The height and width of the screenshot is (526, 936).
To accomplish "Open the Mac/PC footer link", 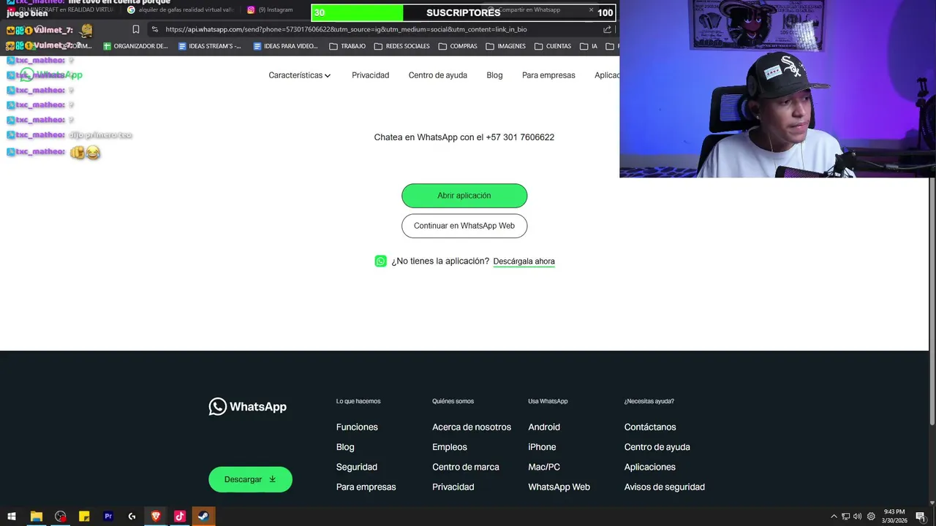I will tap(544, 467).
